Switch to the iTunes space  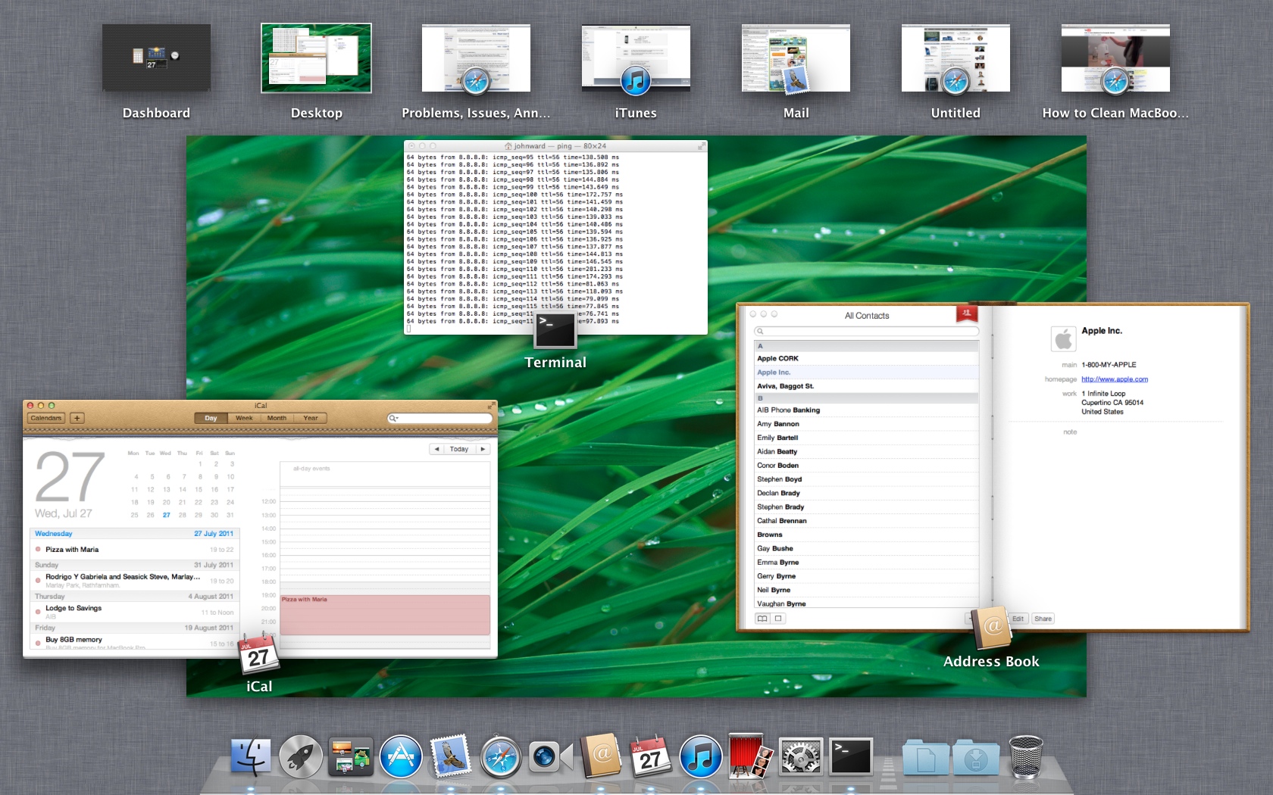pos(636,58)
